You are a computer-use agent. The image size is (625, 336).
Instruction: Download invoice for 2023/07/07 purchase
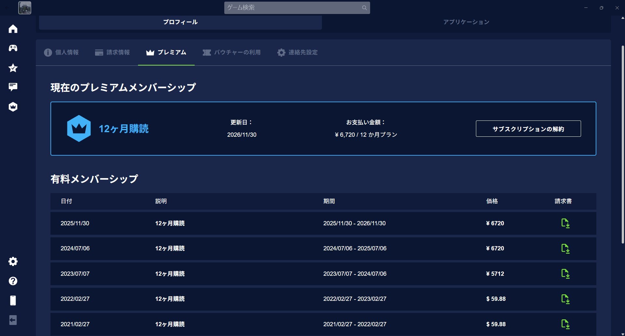(x=565, y=274)
